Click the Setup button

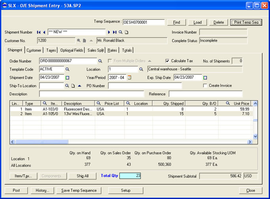(x=126, y=191)
